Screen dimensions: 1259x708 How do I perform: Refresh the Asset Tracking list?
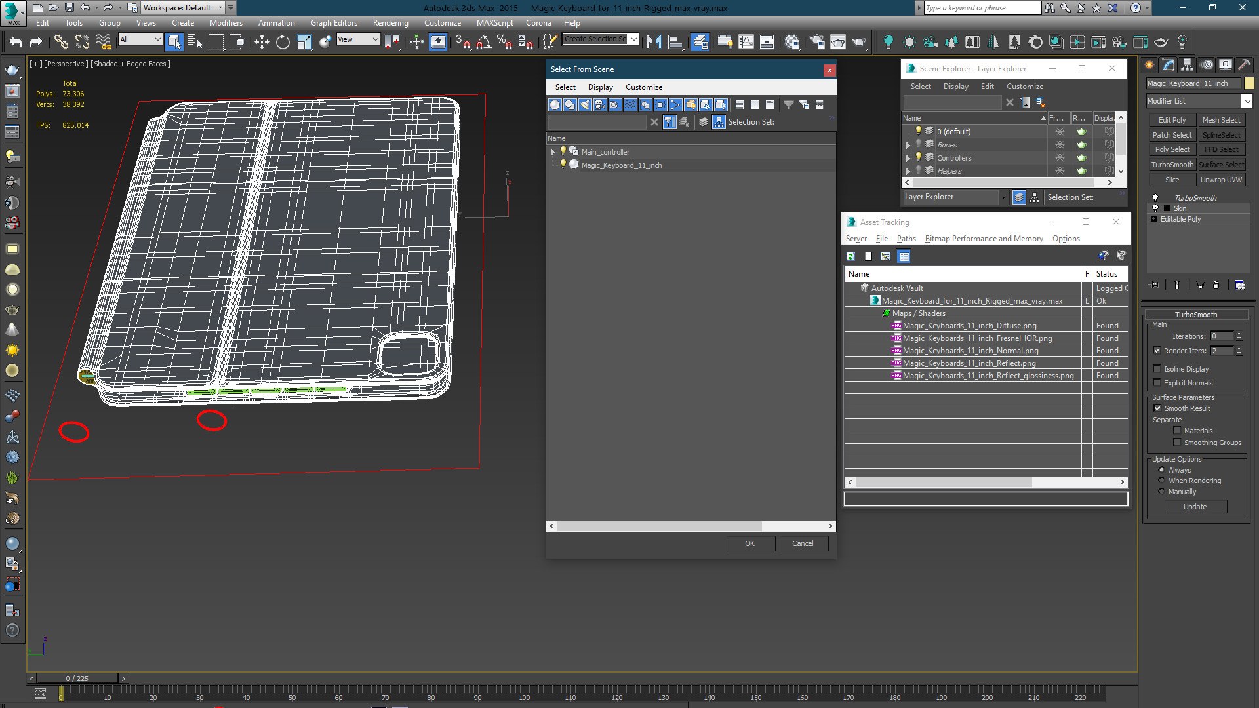(x=850, y=256)
